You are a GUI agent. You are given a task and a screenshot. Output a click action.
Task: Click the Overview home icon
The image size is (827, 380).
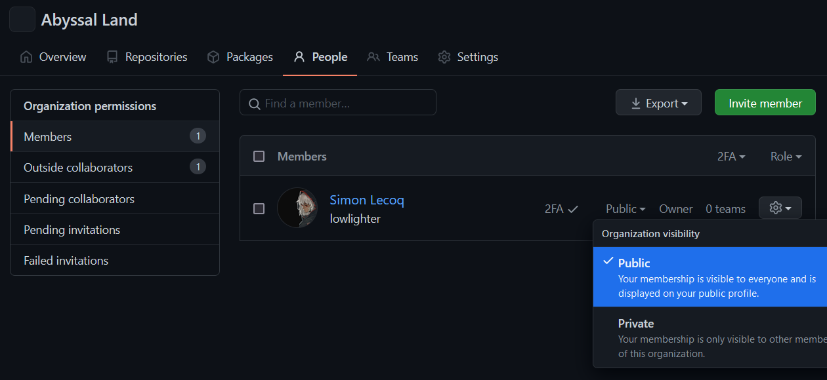(26, 57)
